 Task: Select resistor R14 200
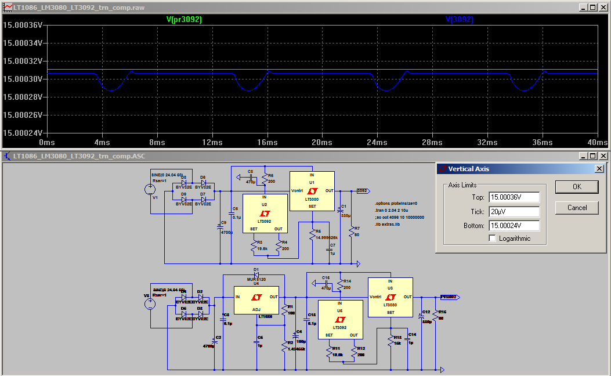click(341, 285)
